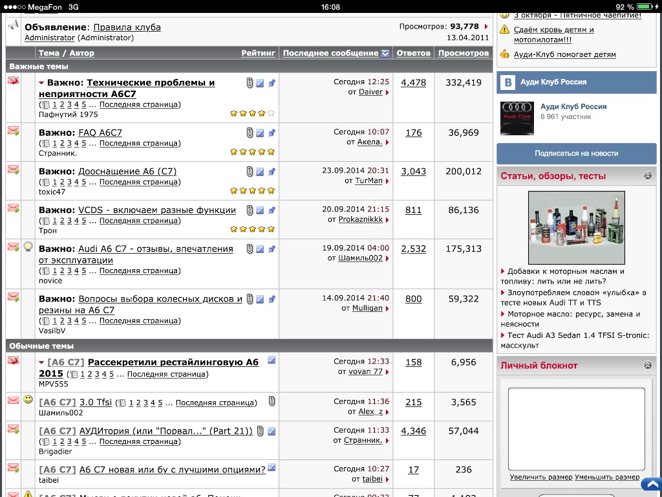Collapse the Личный блокнот panel
662x497 pixels.
(x=648, y=365)
